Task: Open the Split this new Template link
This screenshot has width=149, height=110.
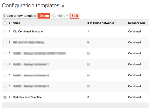Action: [x=27, y=97]
